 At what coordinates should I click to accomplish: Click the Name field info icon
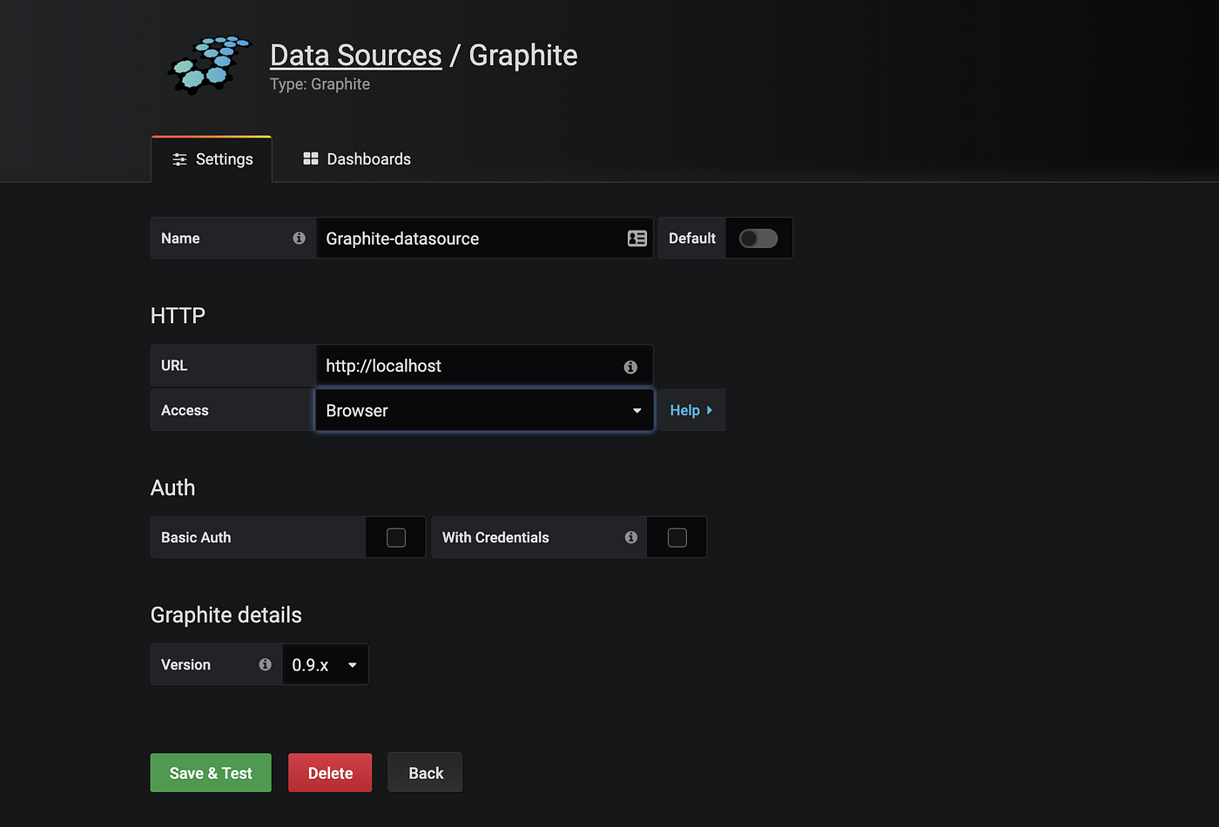[299, 238]
